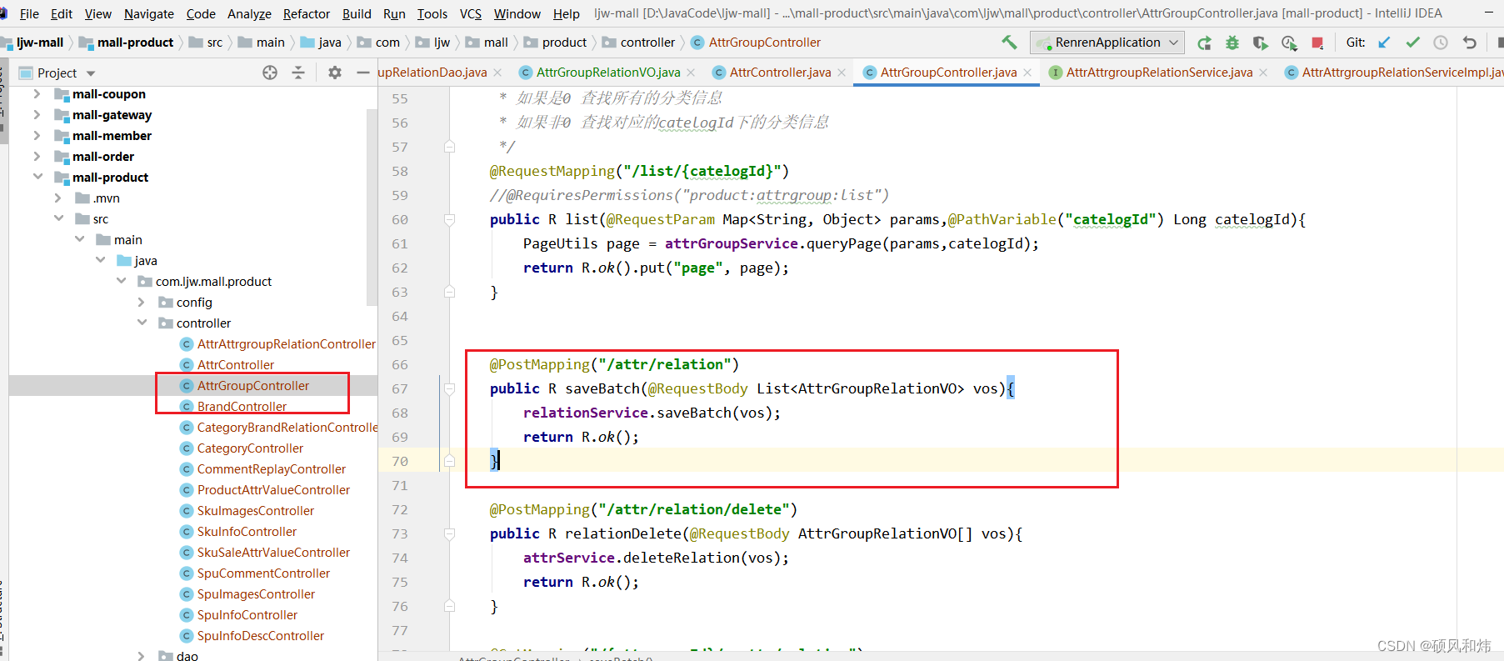This screenshot has width=1504, height=661.
Task: Open ProductAttrValueController class
Action: click(x=273, y=490)
